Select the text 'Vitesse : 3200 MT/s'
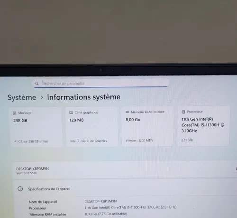This screenshot has height=218, width=237. (139, 141)
